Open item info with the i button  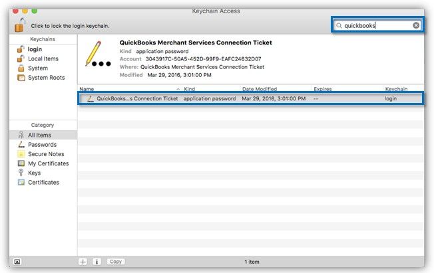click(x=97, y=262)
